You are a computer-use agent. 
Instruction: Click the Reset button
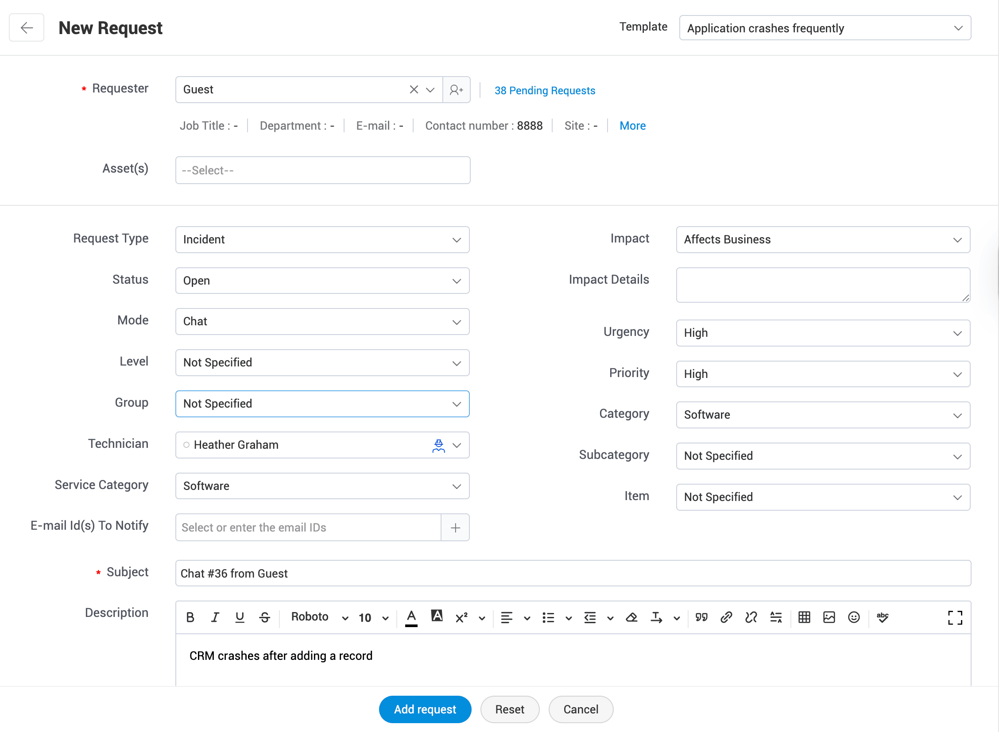510,709
